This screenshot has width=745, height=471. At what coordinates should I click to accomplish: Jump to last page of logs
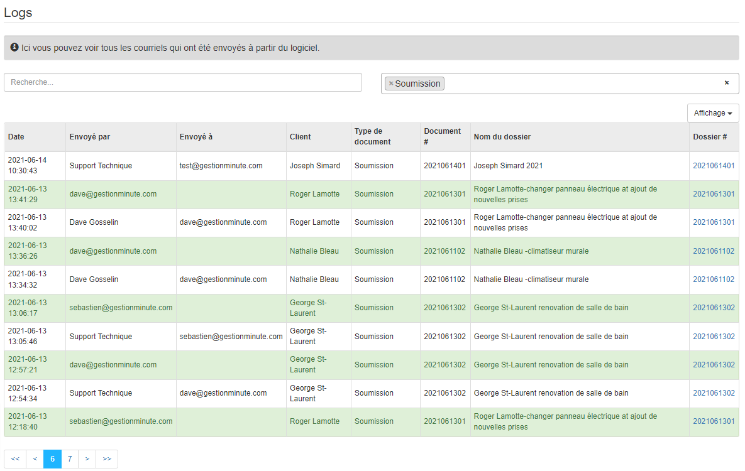click(107, 459)
